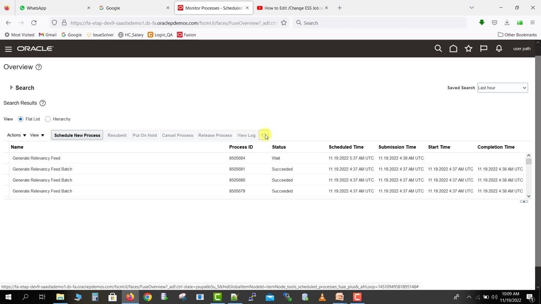
Task: Open a new browser tab
Action: [339, 8]
